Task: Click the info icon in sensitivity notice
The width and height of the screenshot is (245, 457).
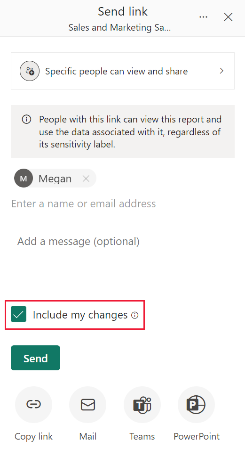Action: pyautogui.click(x=26, y=119)
